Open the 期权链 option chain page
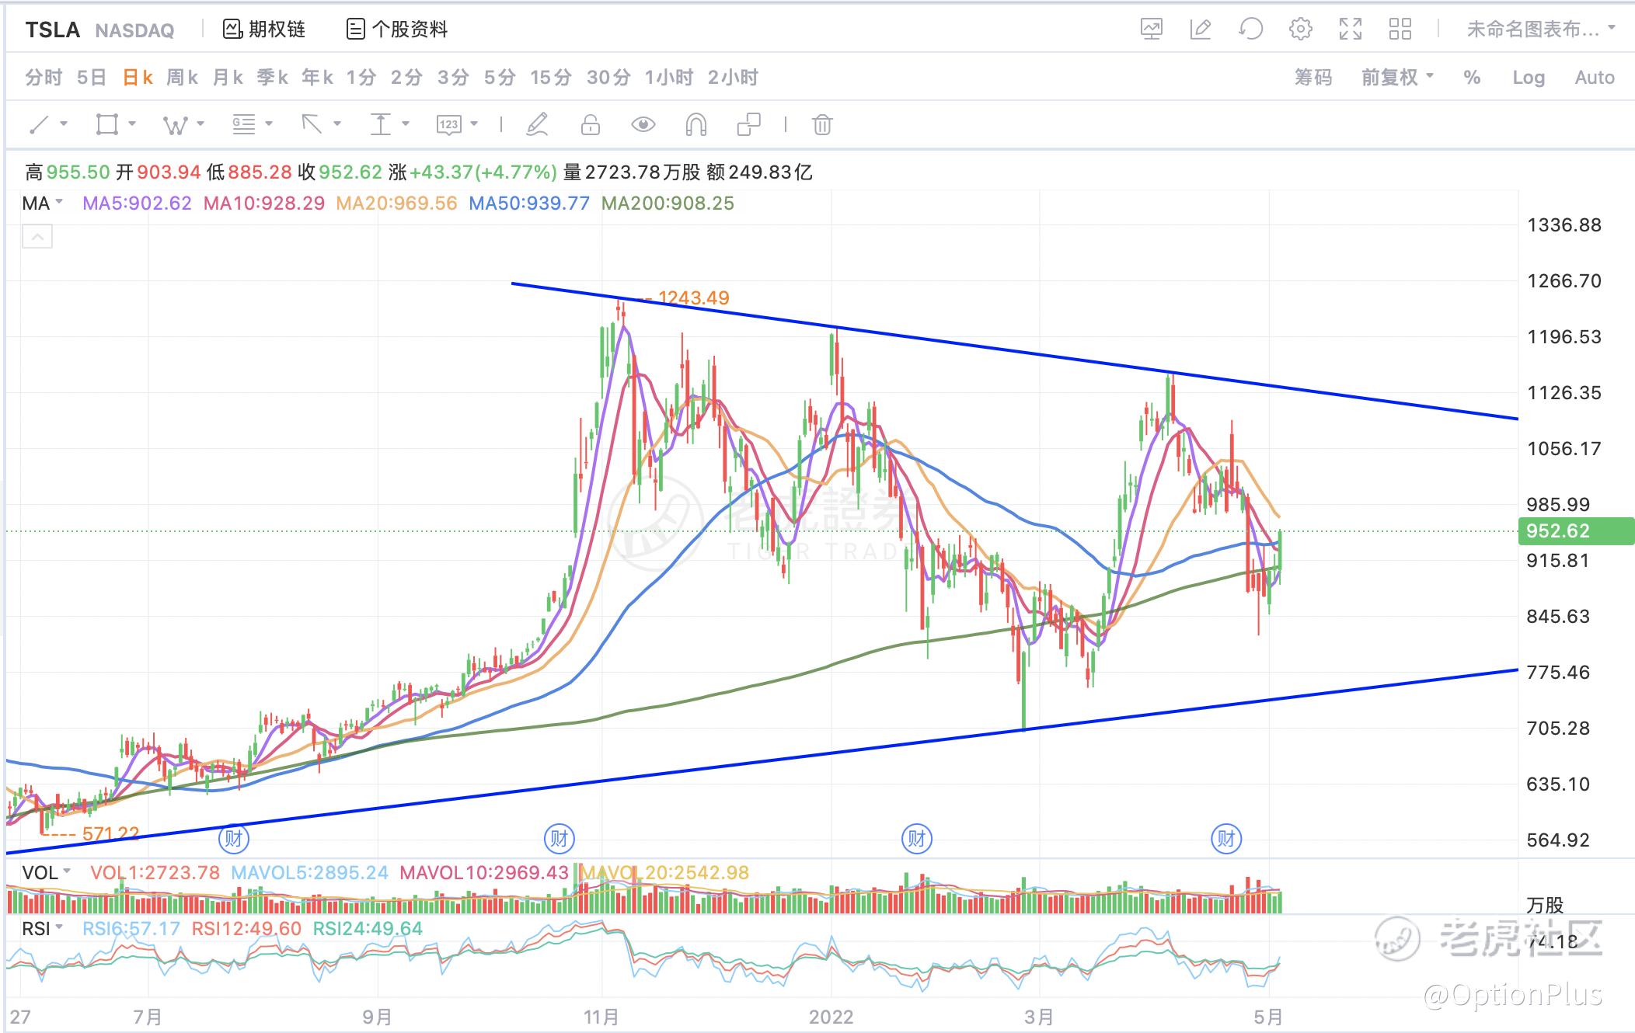Image resolution: width=1635 pixels, height=1033 pixels. click(264, 30)
